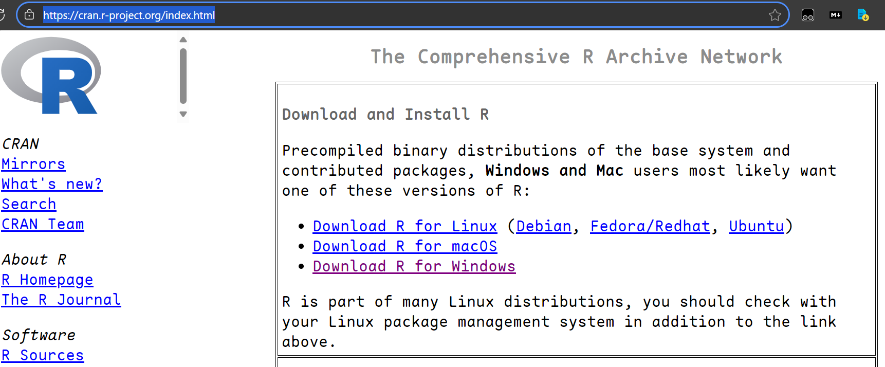Viewport: 885px width, 367px height.
Task: Open the What's new? link
Action: coord(52,184)
